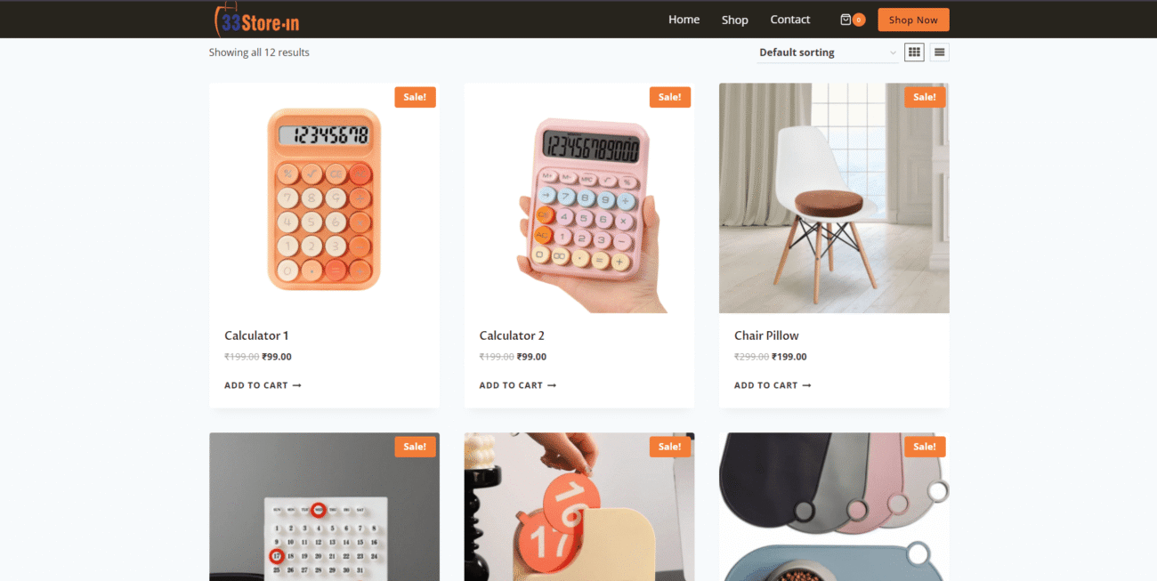Viewport: 1157px width, 581px height.
Task: Open the Default sorting dropdown
Action: 829,52
